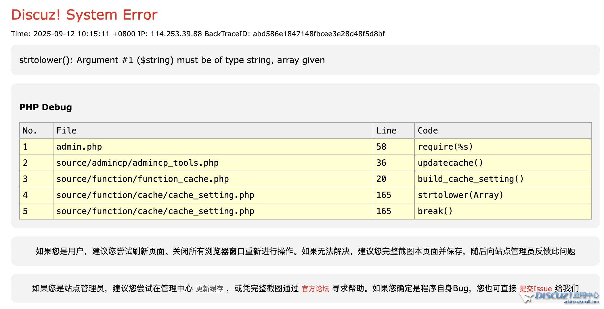Click row number 3 cell
This screenshot has height=309, width=604.
(x=36, y=179)
